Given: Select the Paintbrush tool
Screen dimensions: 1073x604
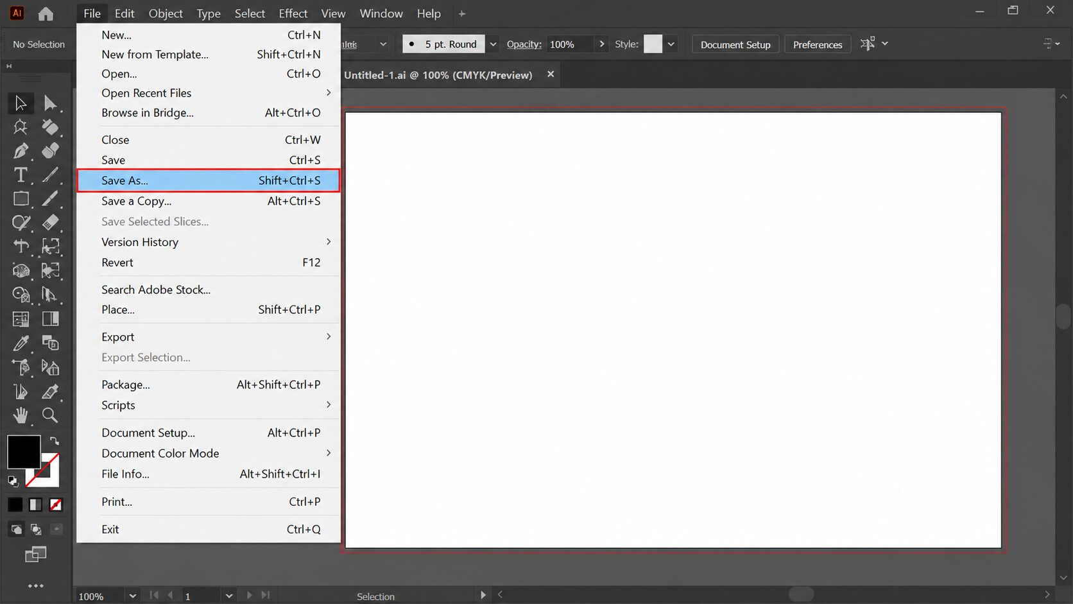Looking at the screenshot, I should point(50,199).
